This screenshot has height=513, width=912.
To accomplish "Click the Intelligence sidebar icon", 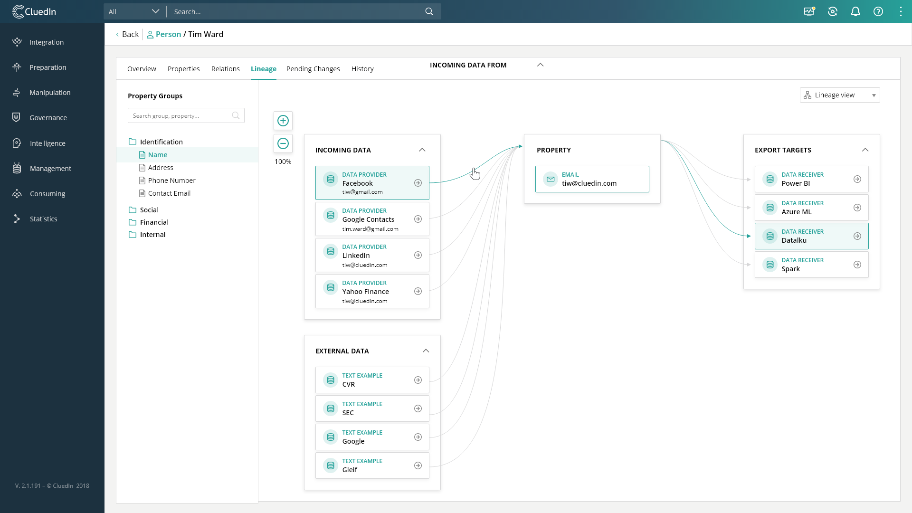I will click(17, 143).
